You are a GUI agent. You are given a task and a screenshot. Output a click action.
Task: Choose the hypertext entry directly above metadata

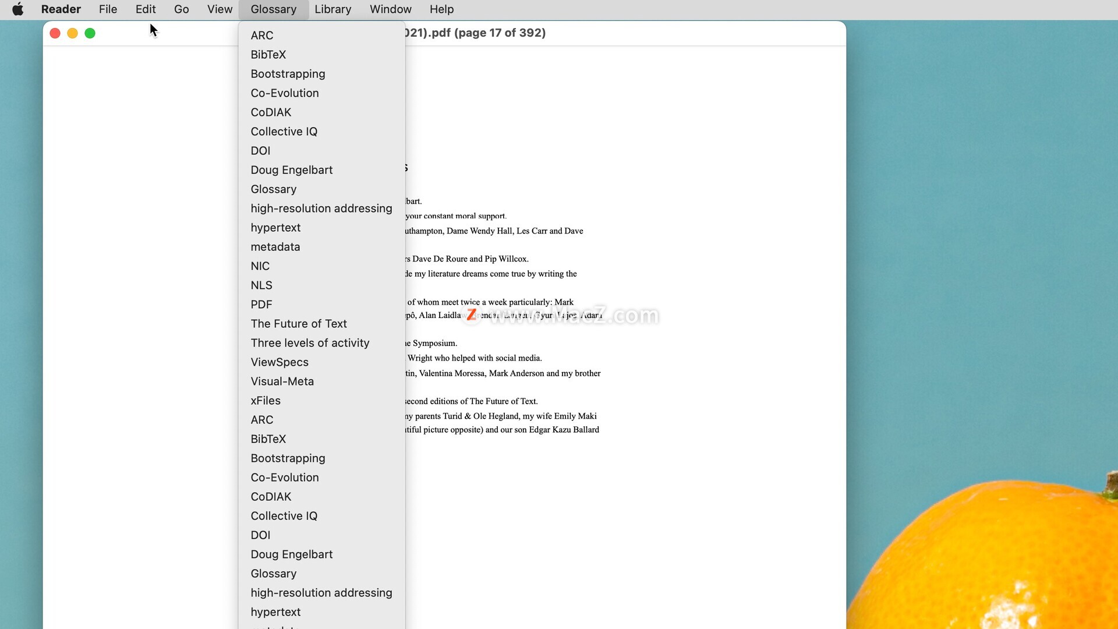pyautogui.click(x=322, y=228)
